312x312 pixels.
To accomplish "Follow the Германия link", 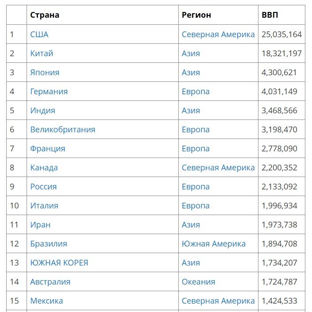I will point(49,92).
